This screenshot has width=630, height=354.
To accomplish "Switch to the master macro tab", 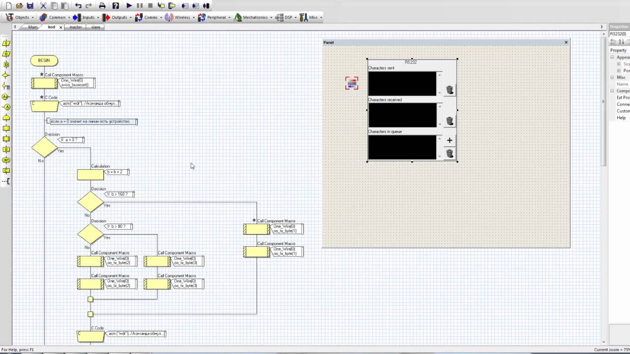I will (x=75, y=27).
